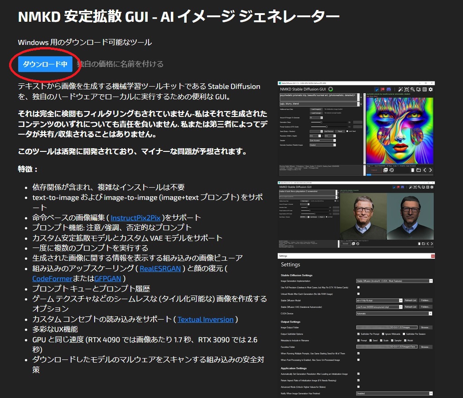The width and height of the screenshot is (463, 398).
Task: Click the prompt history clock icon
Action: pos(391,170)
